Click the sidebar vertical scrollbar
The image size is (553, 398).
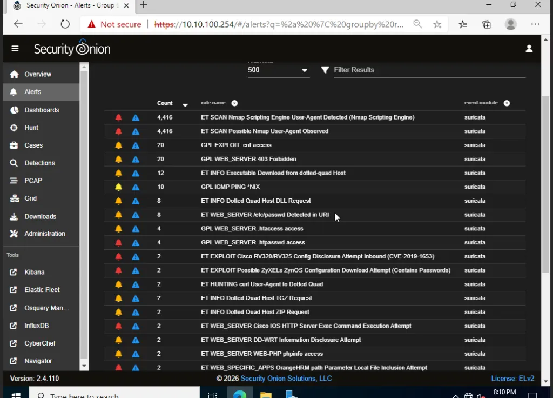coord(84,215)
